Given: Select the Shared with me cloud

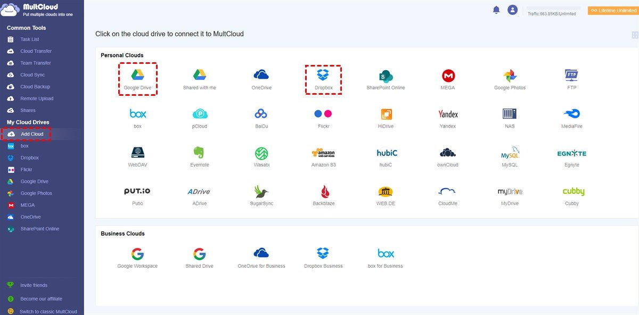Looking at the screenshot, I should pyautogui.click(x=200, y=79).
